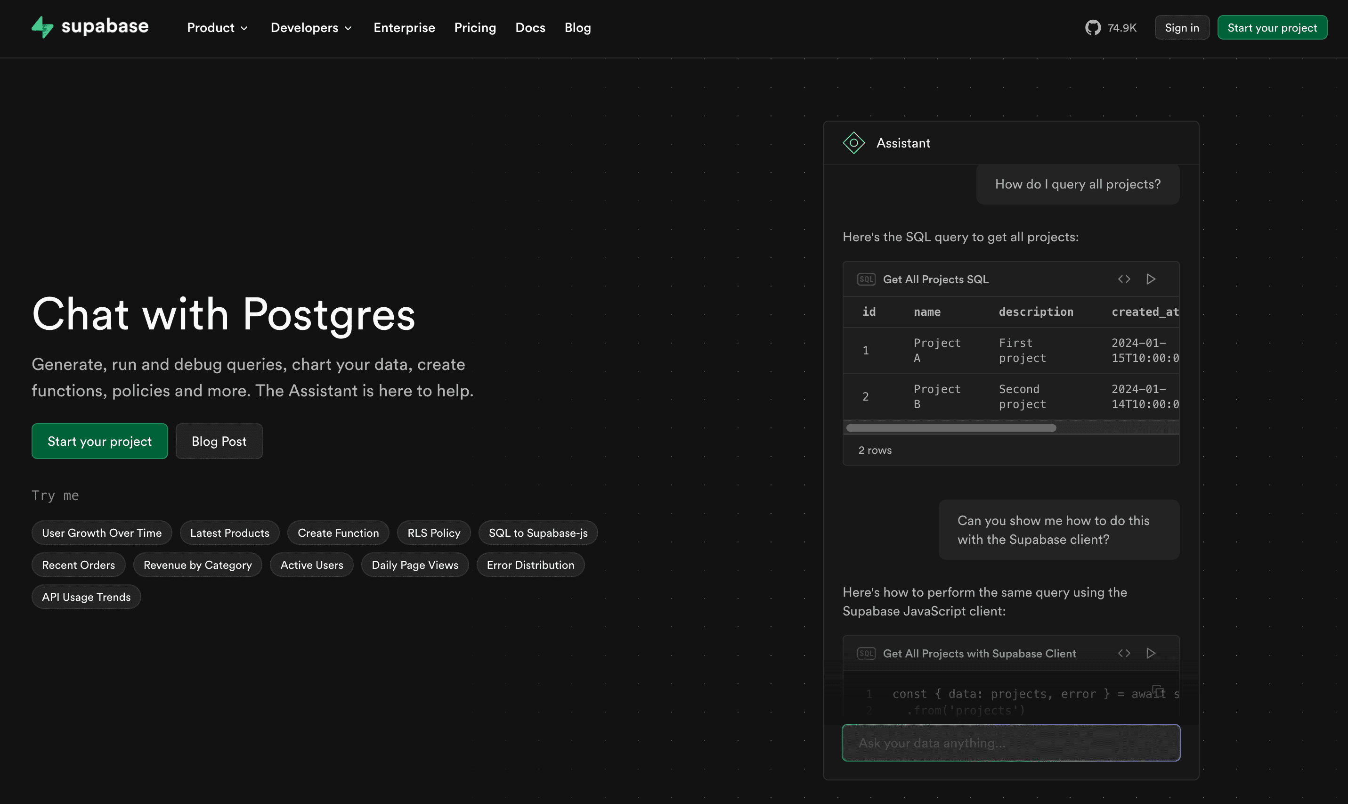
Task: Click the Blog Post button
Action: 219,441
